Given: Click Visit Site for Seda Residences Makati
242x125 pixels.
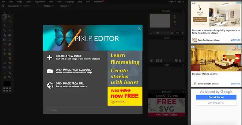Looking at the screenshot, I should coord(236,40).
